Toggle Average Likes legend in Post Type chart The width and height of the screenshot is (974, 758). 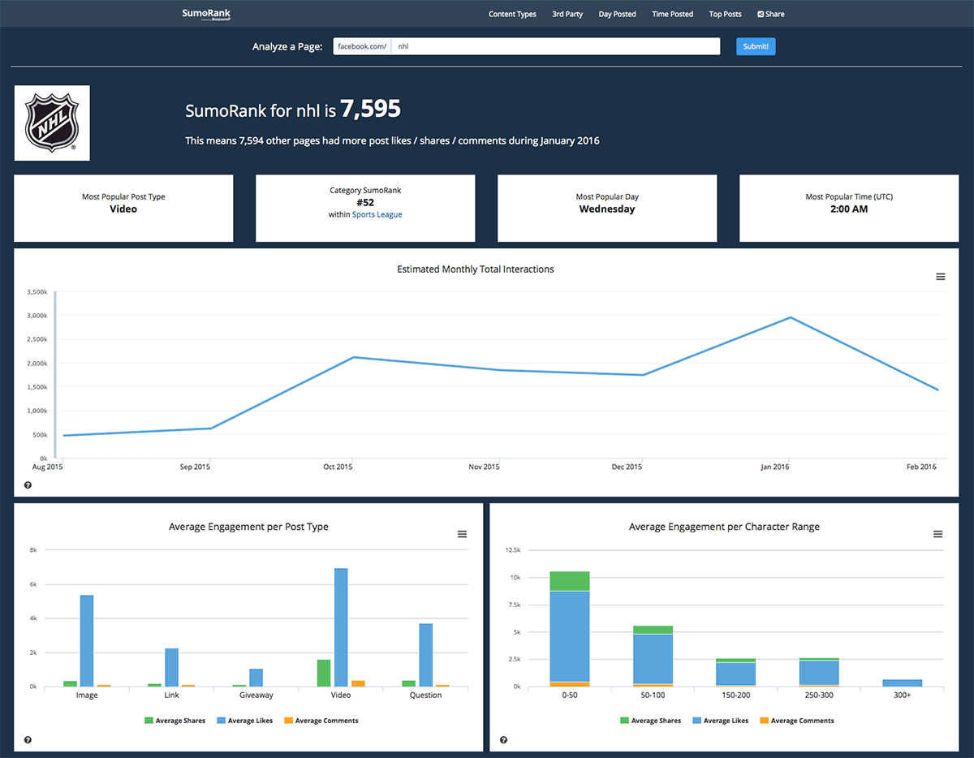(x=246, y=721)
